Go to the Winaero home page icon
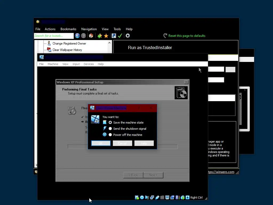The width and height of the screenshot is (273, 205). pos(91,36)
